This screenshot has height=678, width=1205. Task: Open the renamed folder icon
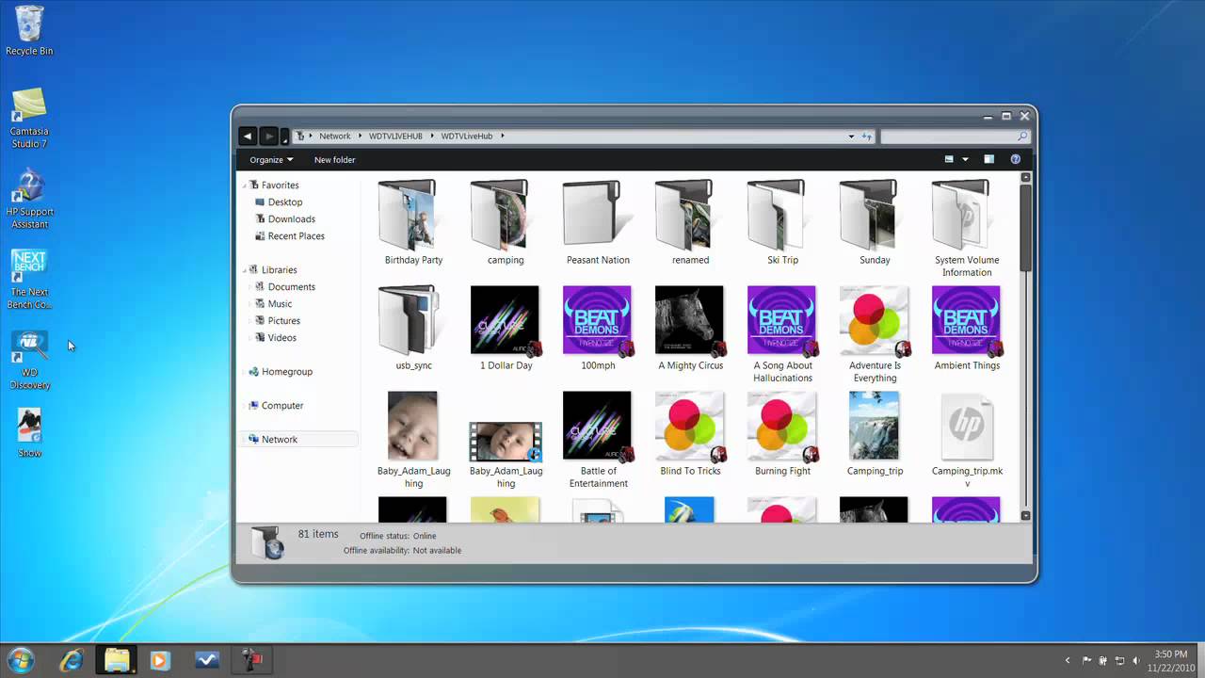coord(684,215)
